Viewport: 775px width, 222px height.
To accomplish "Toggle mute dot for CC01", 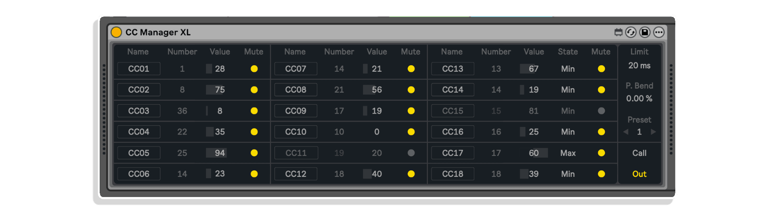I will pos(254,69).
